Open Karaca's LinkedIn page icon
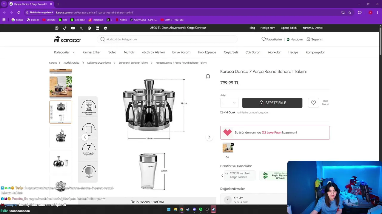 pyautogui.click(x=97, y=28)
